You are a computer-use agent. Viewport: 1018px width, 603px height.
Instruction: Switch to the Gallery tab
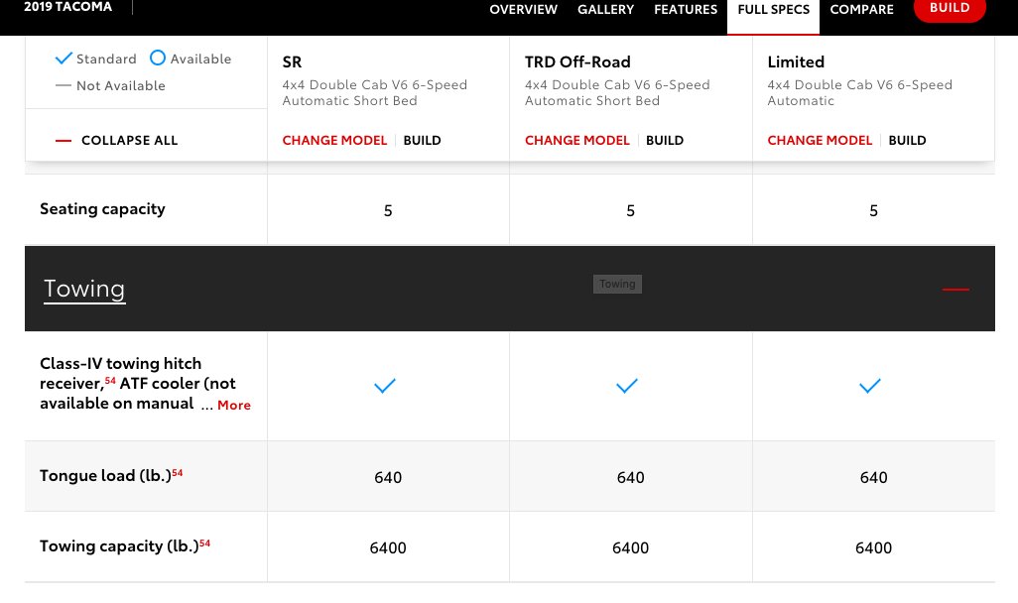pyautogui.click(x=605, y=10)
